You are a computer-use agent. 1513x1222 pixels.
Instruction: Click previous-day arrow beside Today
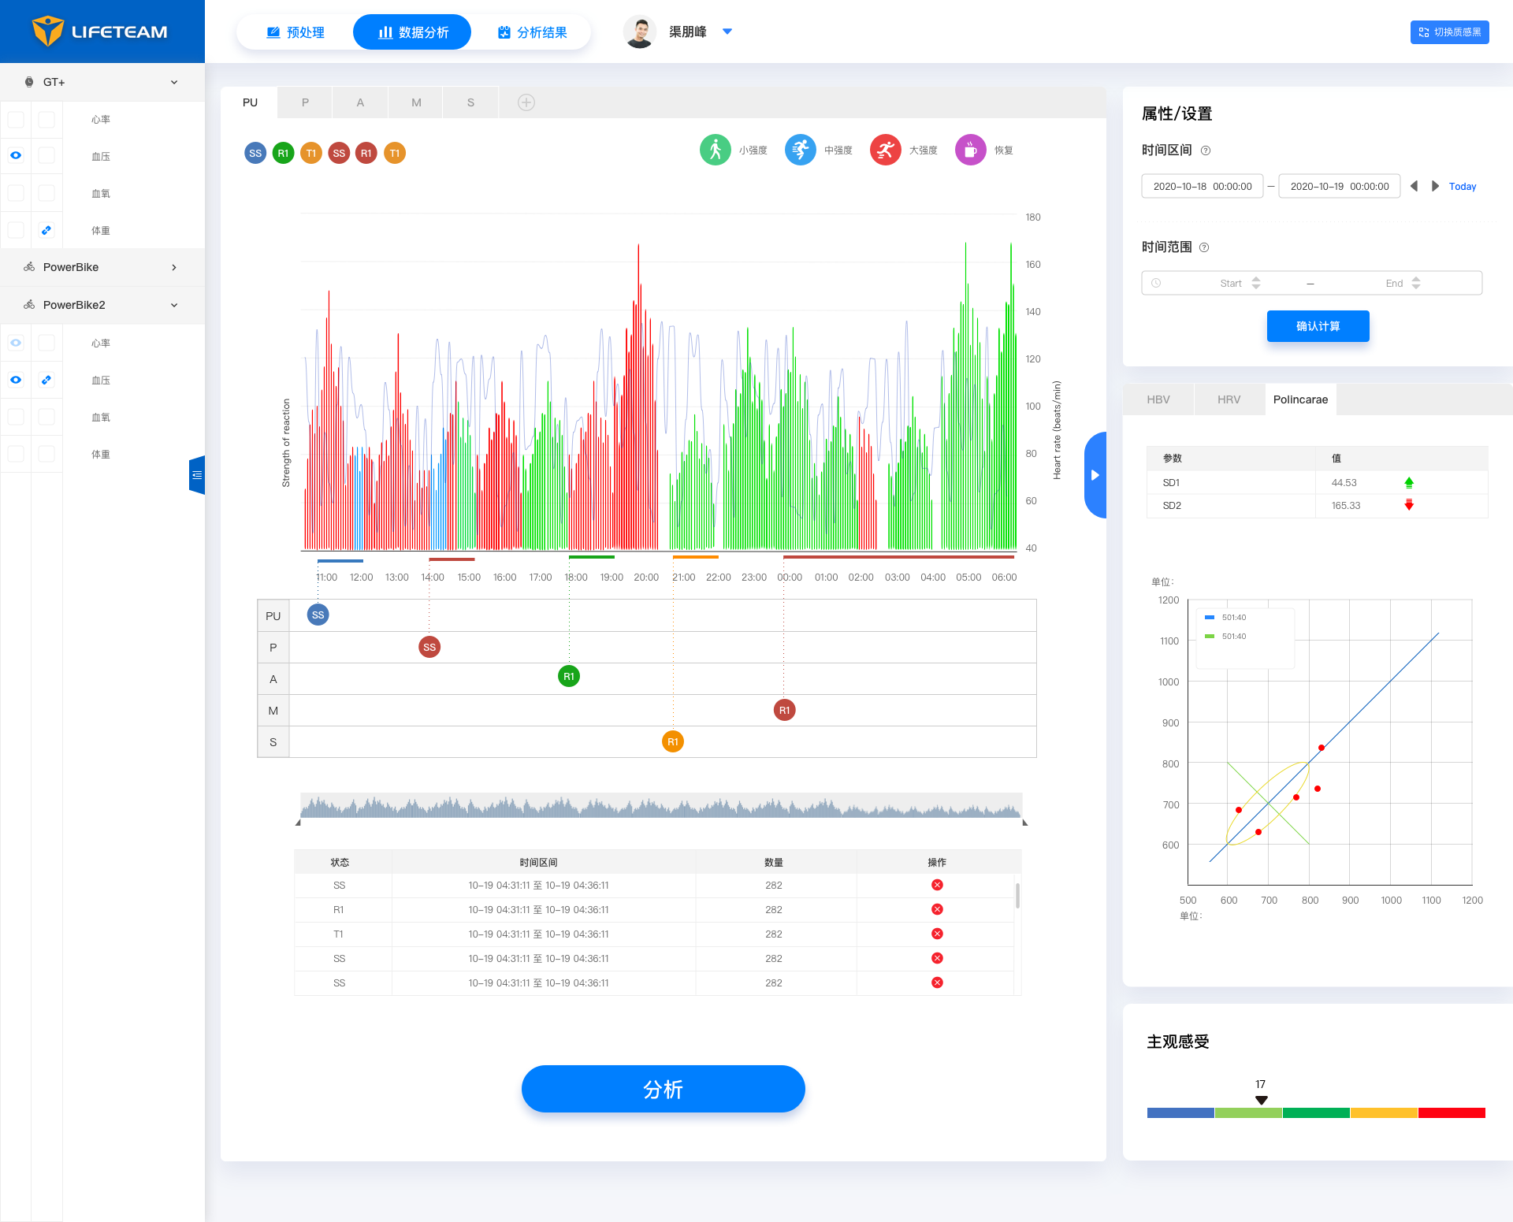pos(1414,186)
